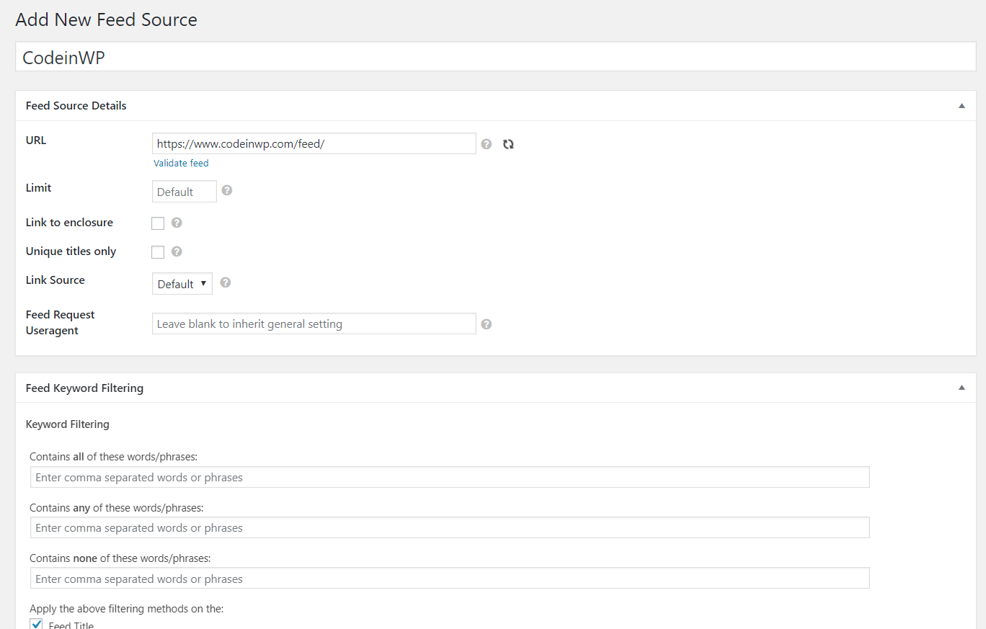Show help for Unique titles only
This screenshot has height=629, width=986.
pos(177,251)
